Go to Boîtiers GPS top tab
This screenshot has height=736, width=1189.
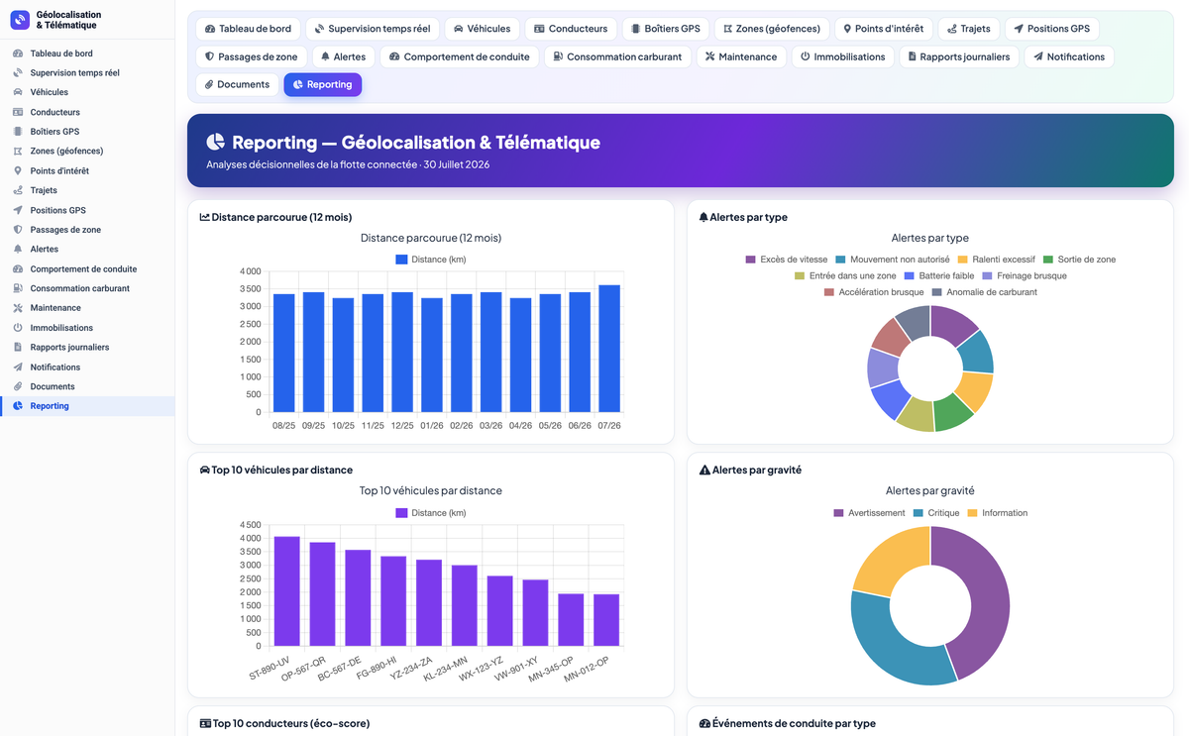666,29
